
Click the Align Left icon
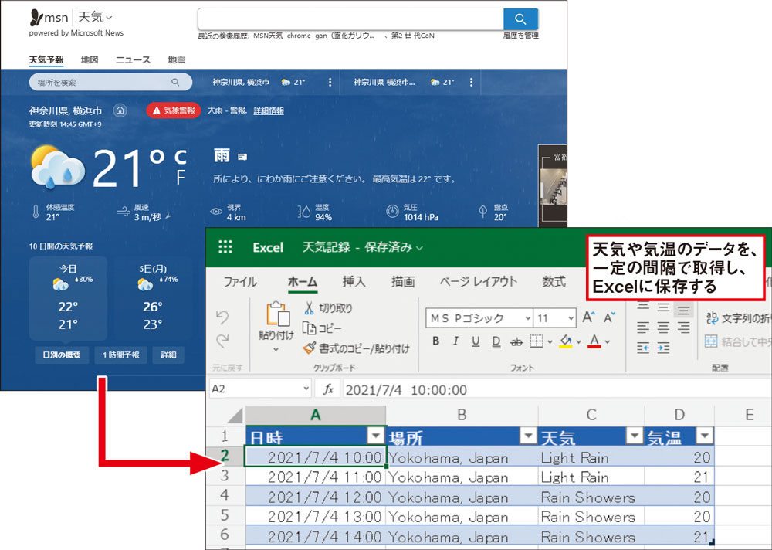(x=643, y=328)
